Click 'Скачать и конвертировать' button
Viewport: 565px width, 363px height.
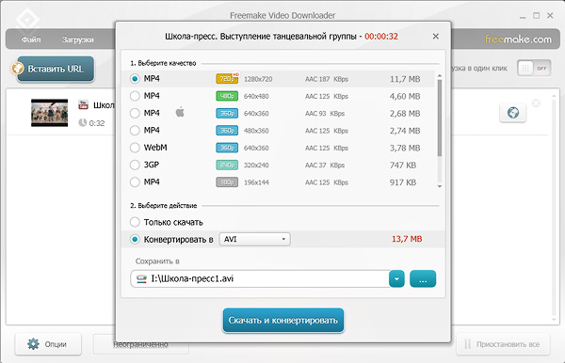tap(283, 320)
